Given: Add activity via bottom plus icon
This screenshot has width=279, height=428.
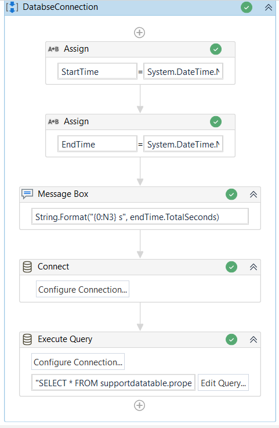Looking at the screenshot, I should click(x=139, y=405).
